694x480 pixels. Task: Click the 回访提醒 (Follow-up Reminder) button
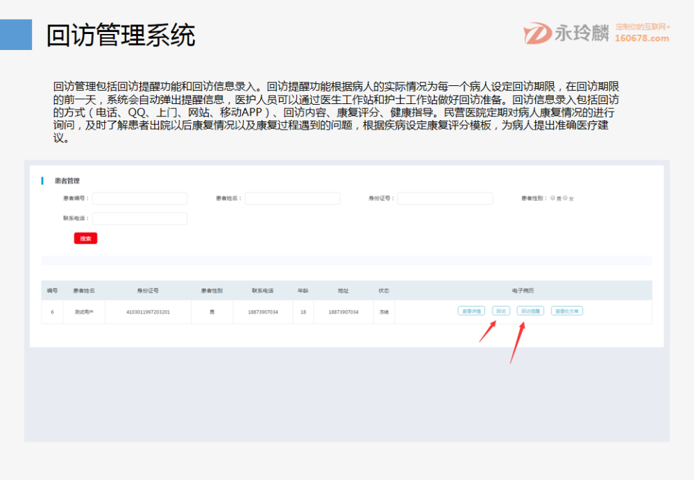531,311
